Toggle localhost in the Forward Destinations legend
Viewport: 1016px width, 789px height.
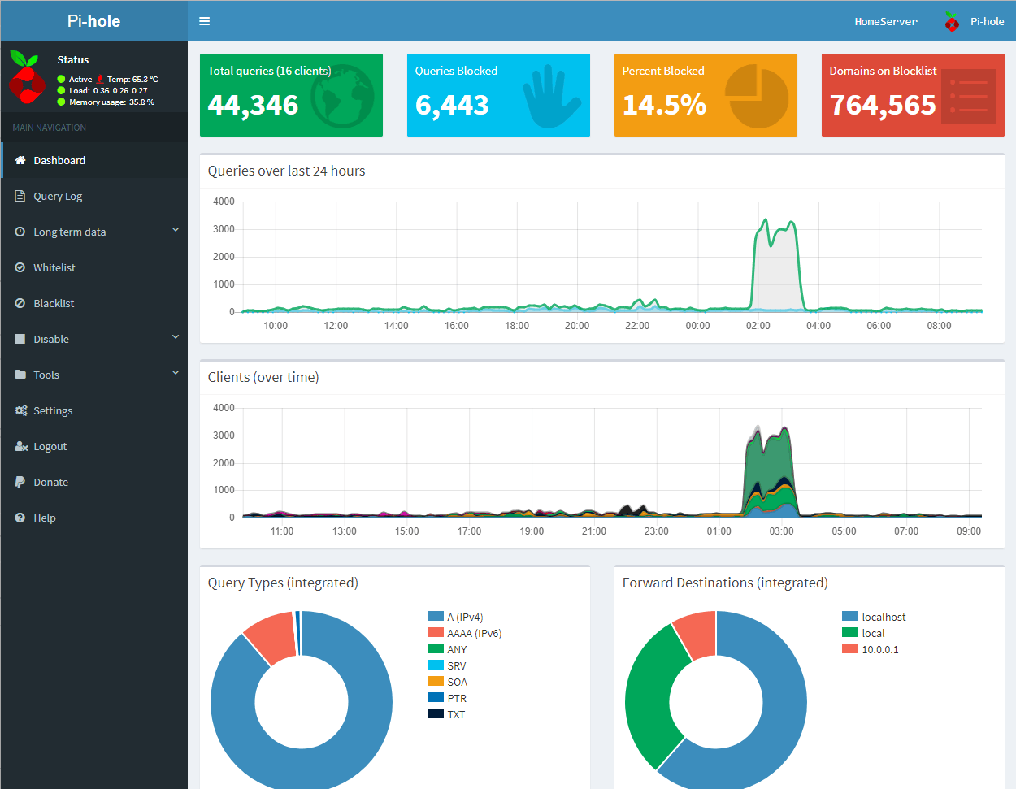coord(874,617)
